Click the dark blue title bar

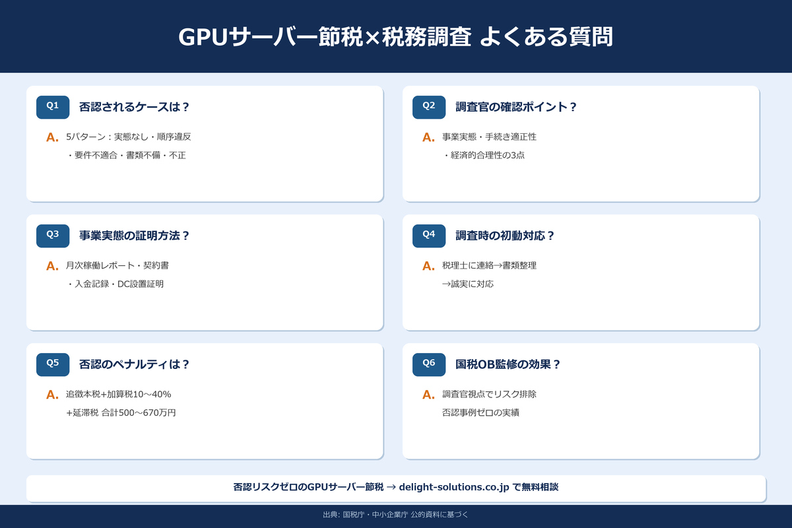396,36
